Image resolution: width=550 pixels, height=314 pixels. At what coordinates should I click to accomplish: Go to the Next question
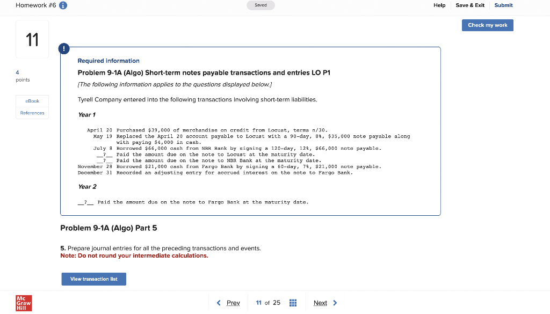(320, 303)
